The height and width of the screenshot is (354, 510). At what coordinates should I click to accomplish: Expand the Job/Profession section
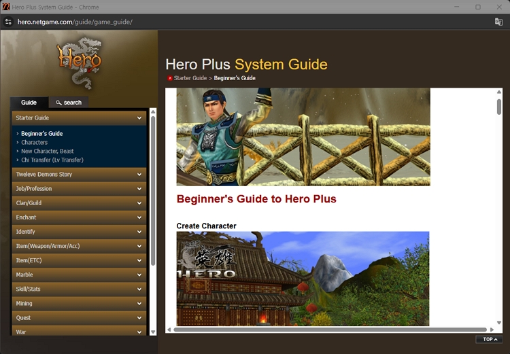click(x=79, y=188)
